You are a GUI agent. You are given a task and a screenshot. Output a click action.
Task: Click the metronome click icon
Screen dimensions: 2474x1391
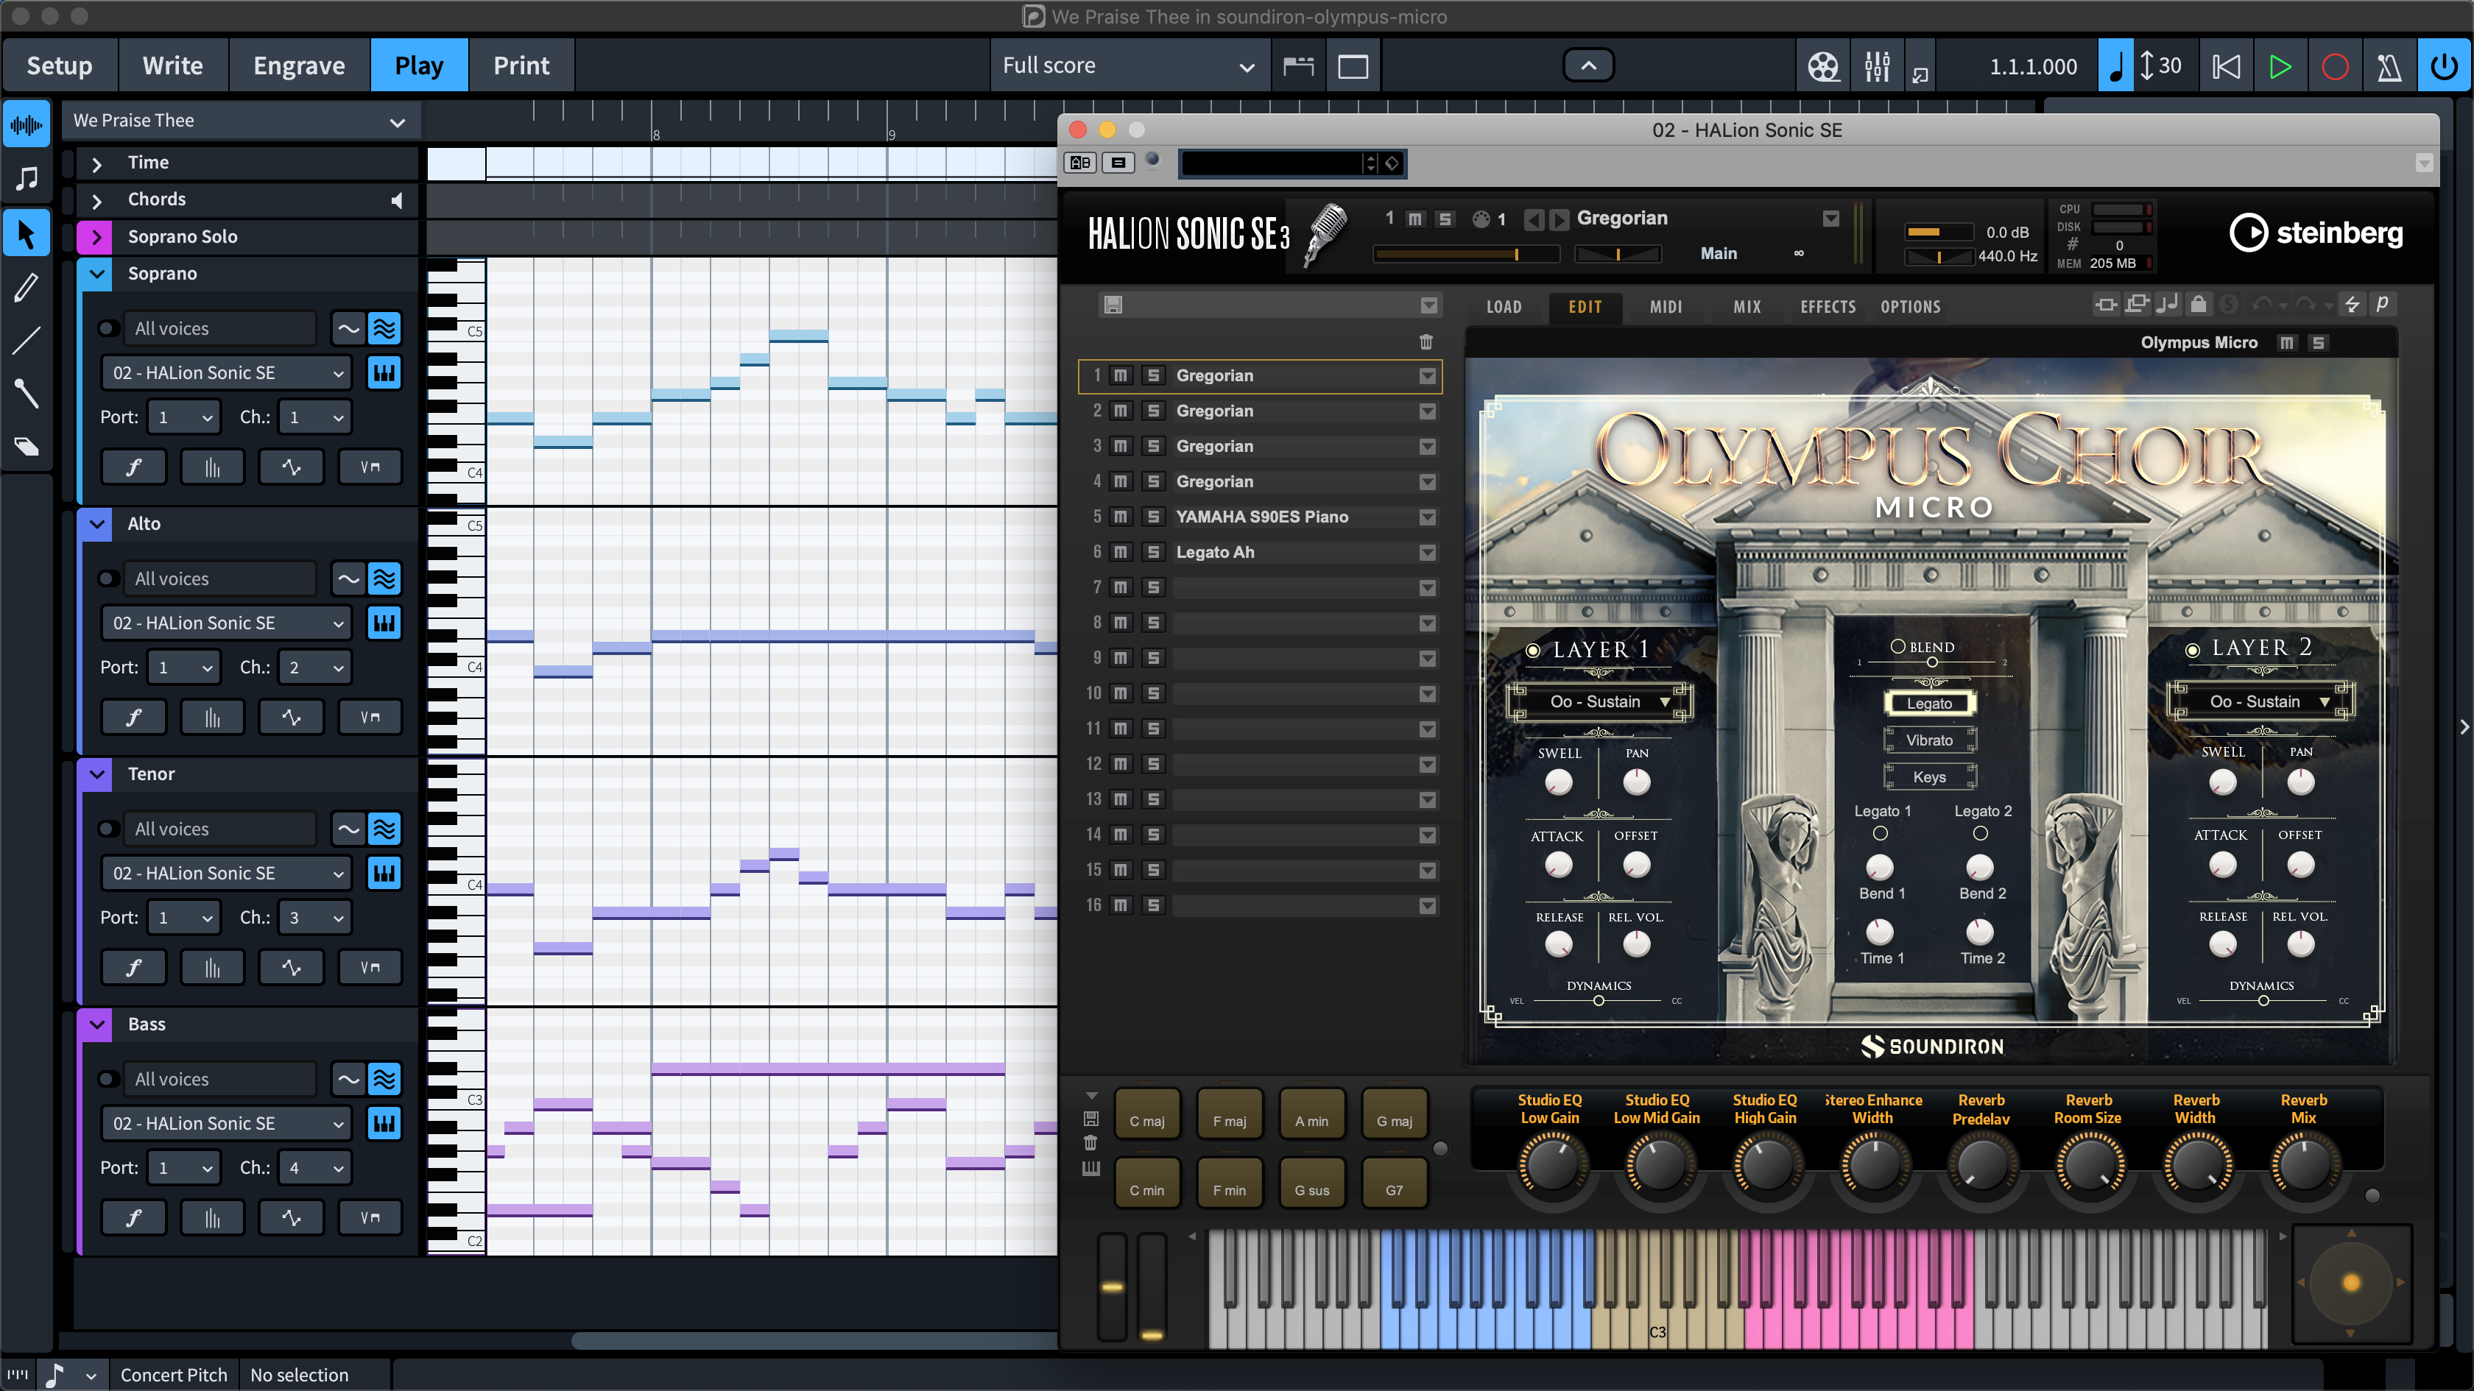[x=2389, y=66]
